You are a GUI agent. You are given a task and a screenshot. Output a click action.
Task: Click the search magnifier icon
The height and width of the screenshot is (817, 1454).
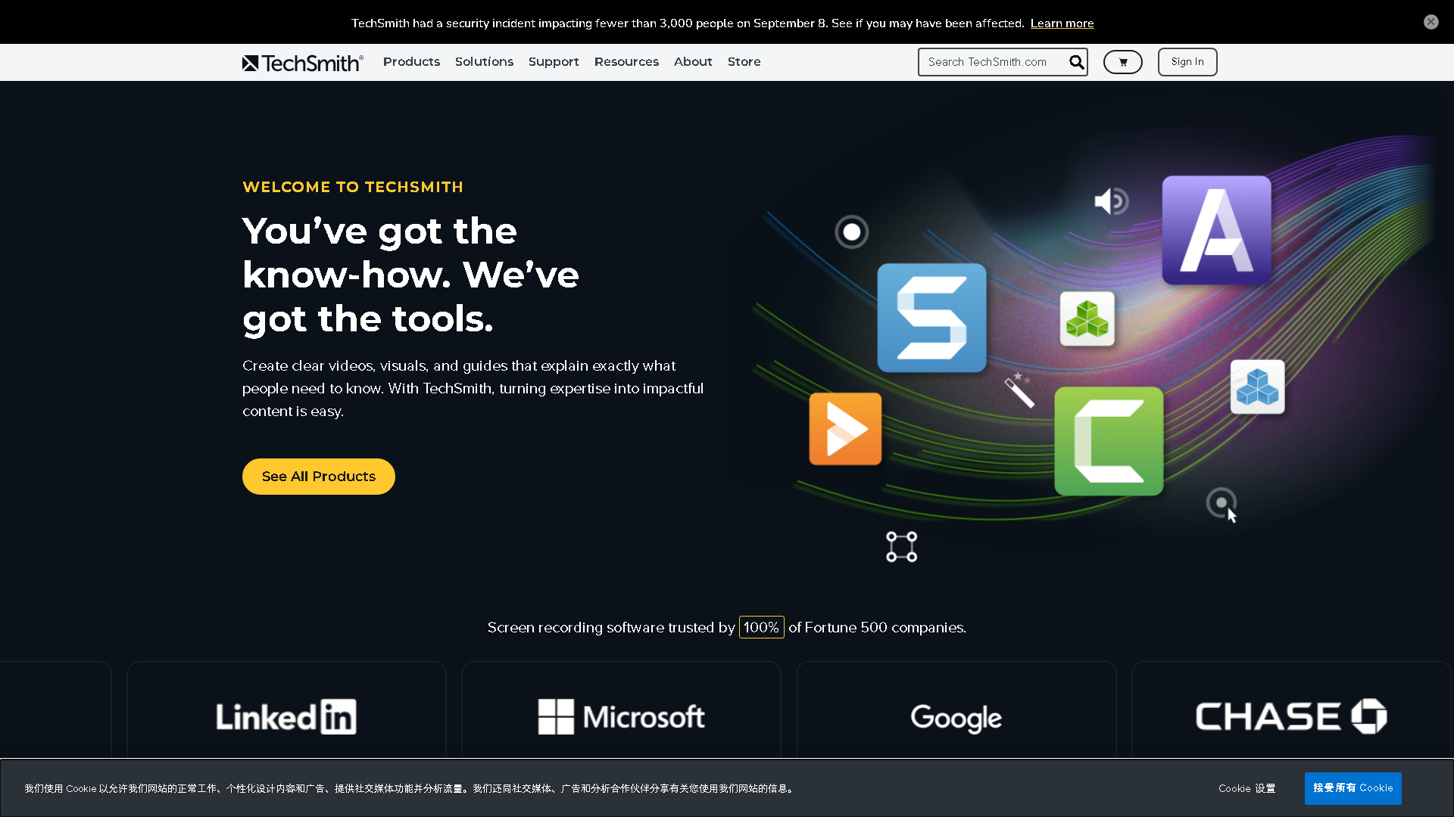click(x=1076, y=62)
